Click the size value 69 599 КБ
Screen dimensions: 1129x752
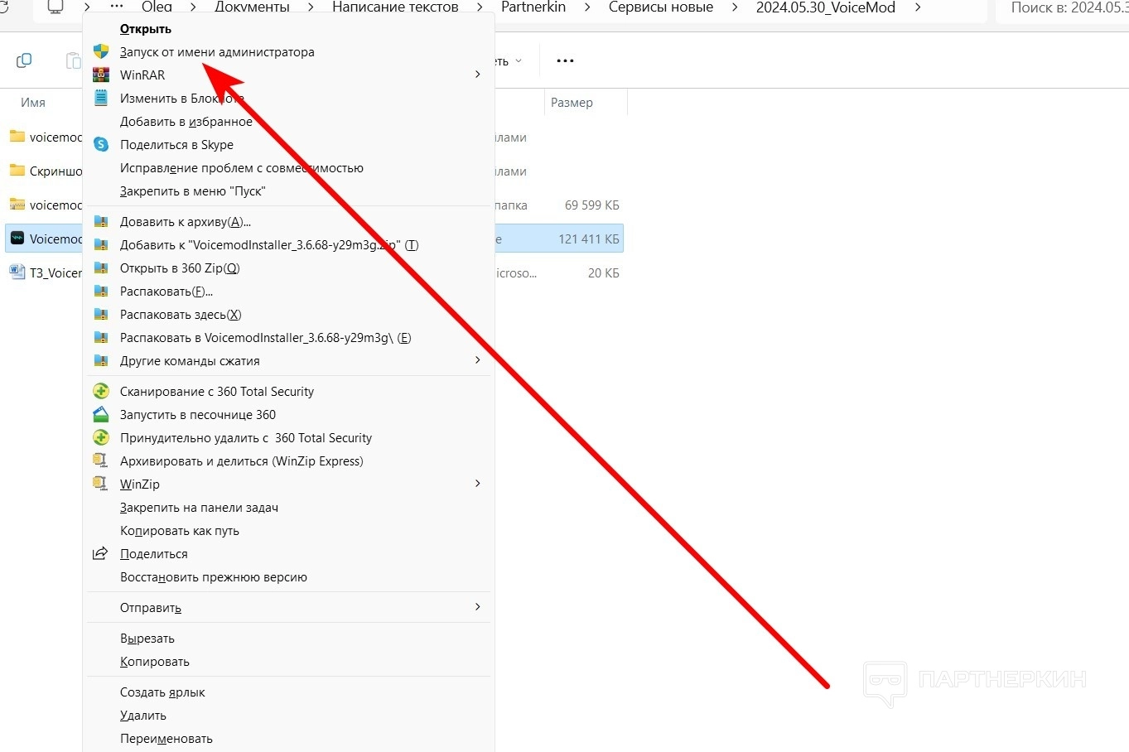click(592, 205)
